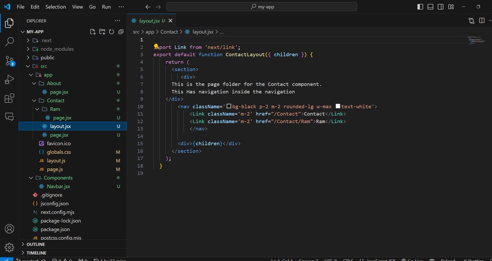Open the Manage gear icon
492x261 pixels.
pyautogui.click(x=9, y=247)
